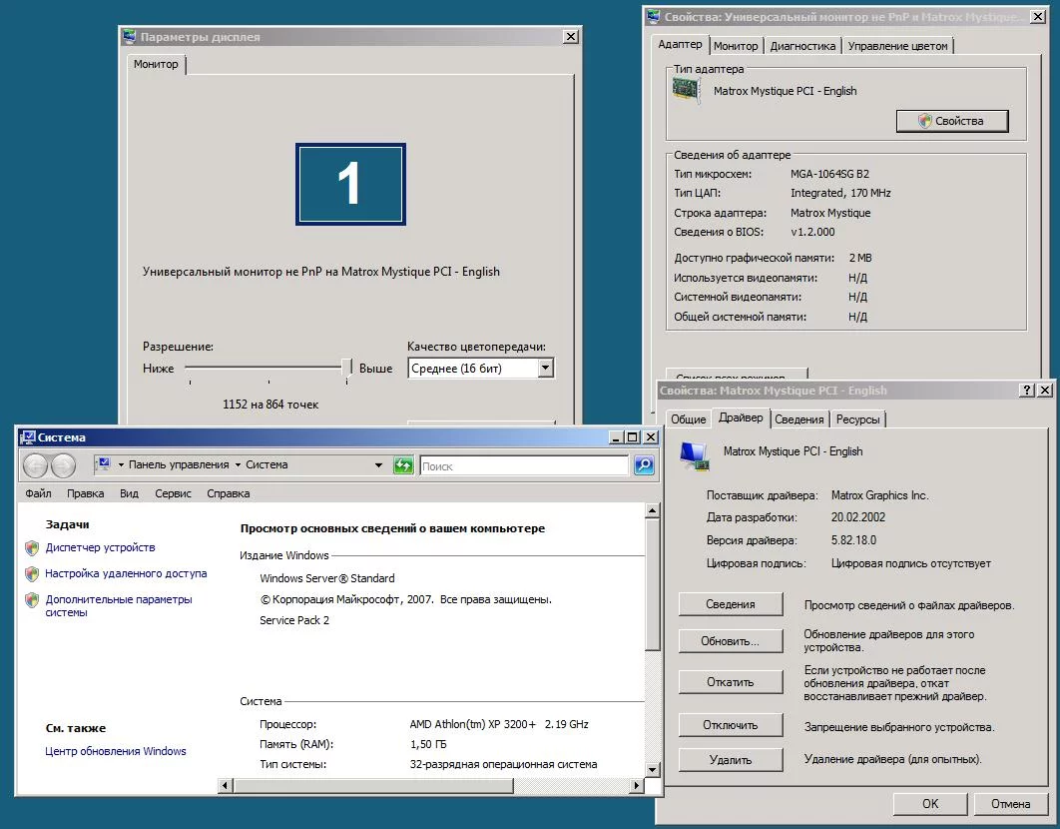Open the Ресурсы tab
The width and height of the screenshot is (1060, 829).
coord(857,419)
